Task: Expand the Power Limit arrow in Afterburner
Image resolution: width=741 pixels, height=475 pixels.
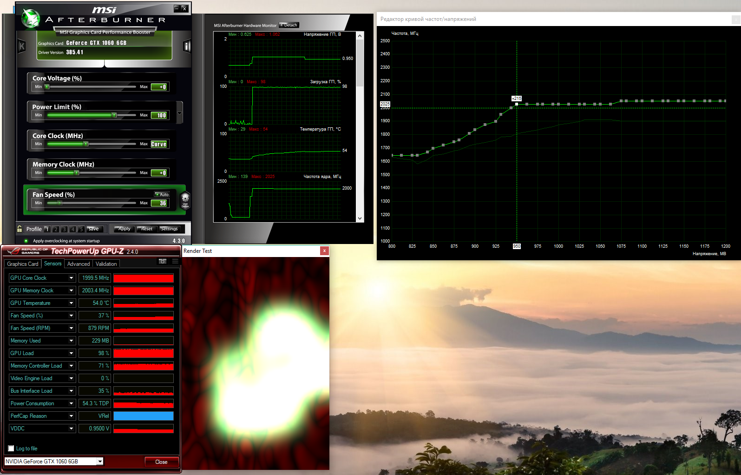Action: coord(180,113)
